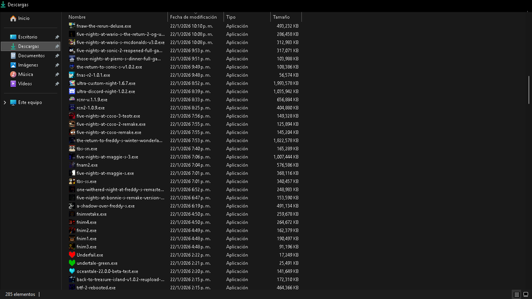Switch to details view in status bar
Image resolution: width=532 pixels, height=299 pixels.
click(517, 294)
